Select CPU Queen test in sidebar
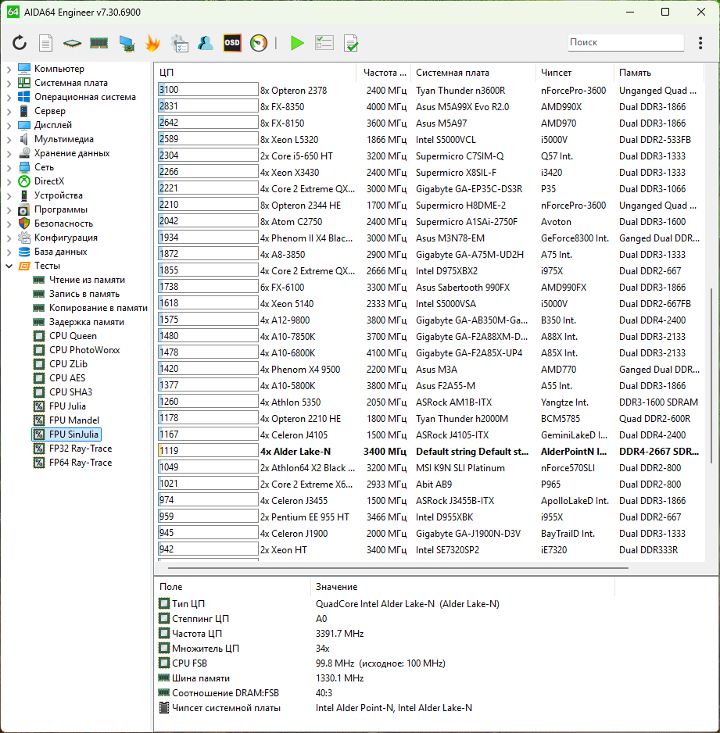The image size is (720, 733). tap(73, 336)
